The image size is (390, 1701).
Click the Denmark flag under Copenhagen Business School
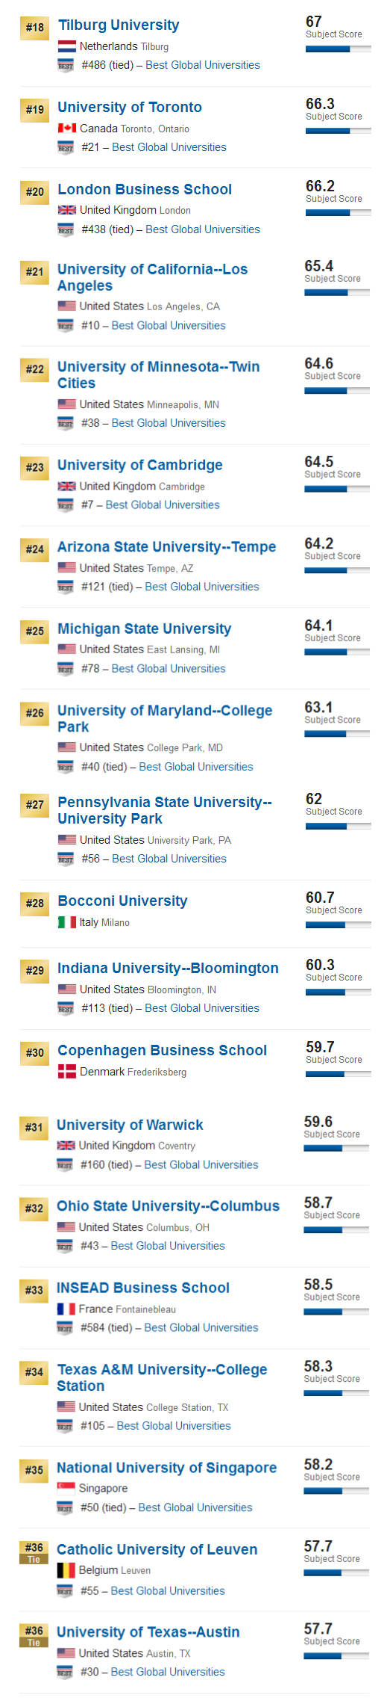(x=66, y=1072)
